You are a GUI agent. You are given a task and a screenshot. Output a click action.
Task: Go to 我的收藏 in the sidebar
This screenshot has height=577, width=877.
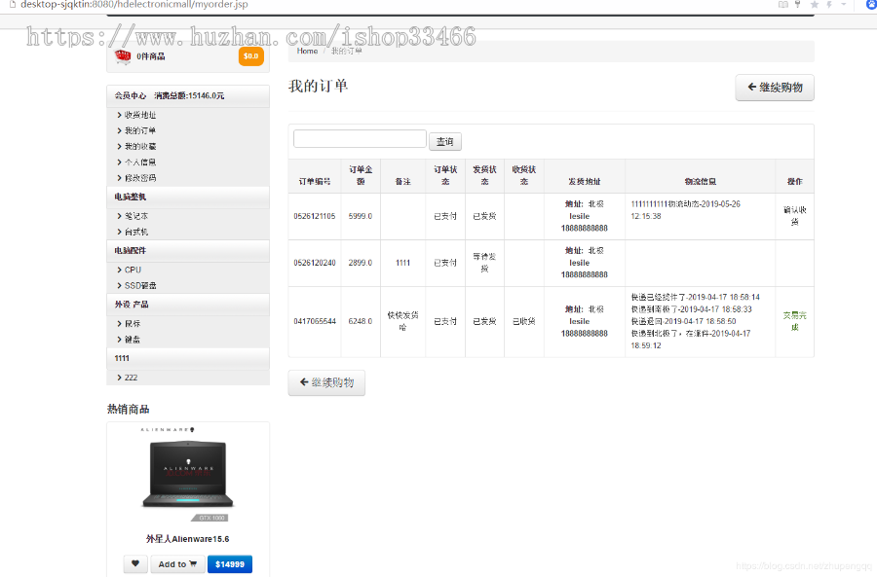click(139, 146)
